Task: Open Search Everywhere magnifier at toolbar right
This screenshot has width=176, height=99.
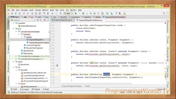Action: (x=164, y=13)
